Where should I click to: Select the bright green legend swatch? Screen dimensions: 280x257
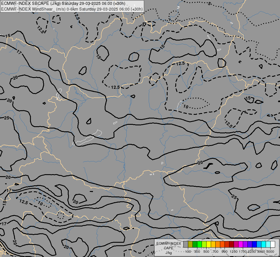tap(199, 244)
